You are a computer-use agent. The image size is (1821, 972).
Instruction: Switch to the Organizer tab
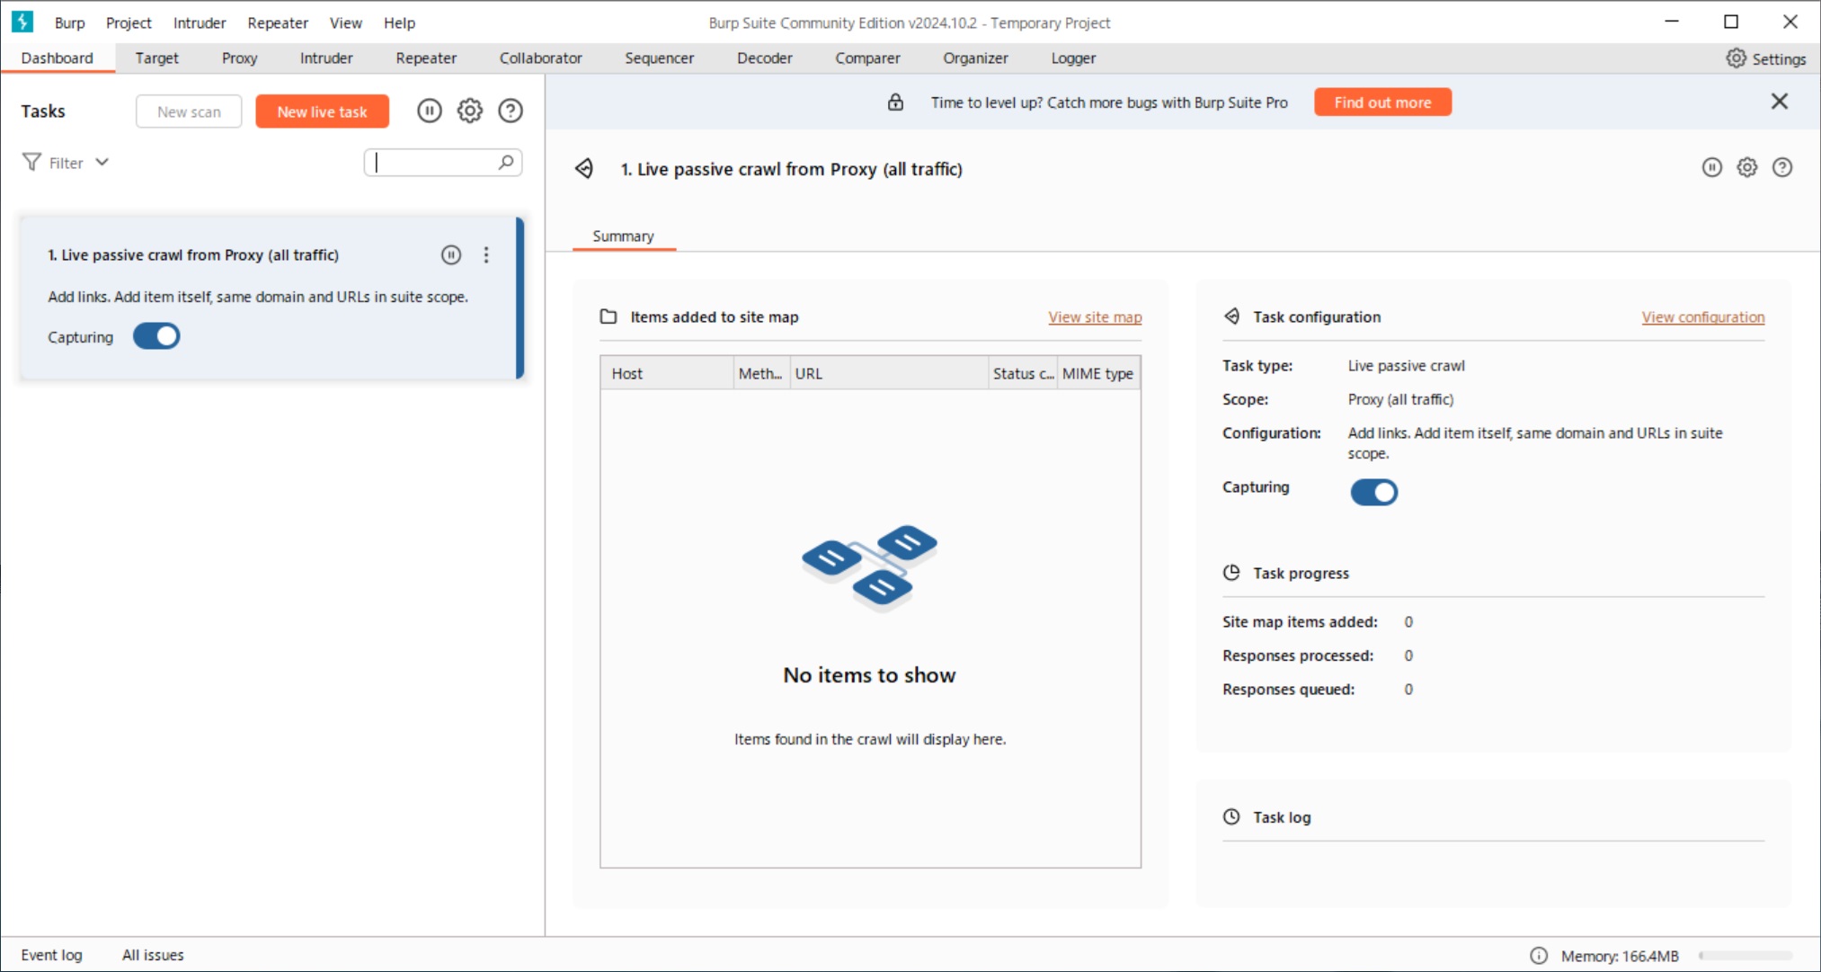point(975,58)
